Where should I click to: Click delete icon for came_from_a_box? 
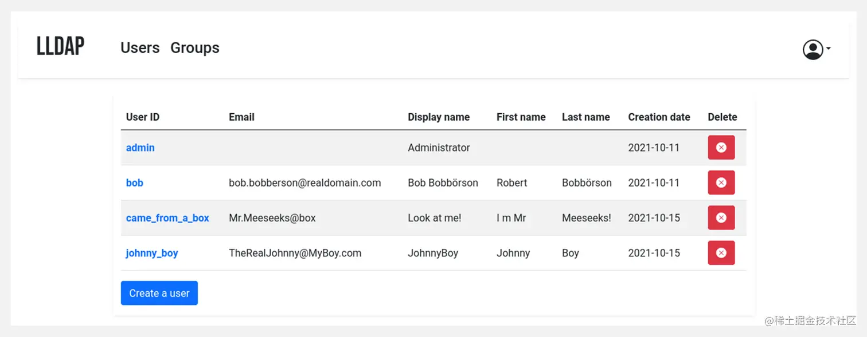click(x=721, y=217)
